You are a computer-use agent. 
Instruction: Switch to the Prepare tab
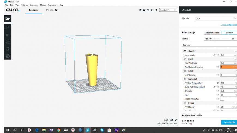pos(34,10)
